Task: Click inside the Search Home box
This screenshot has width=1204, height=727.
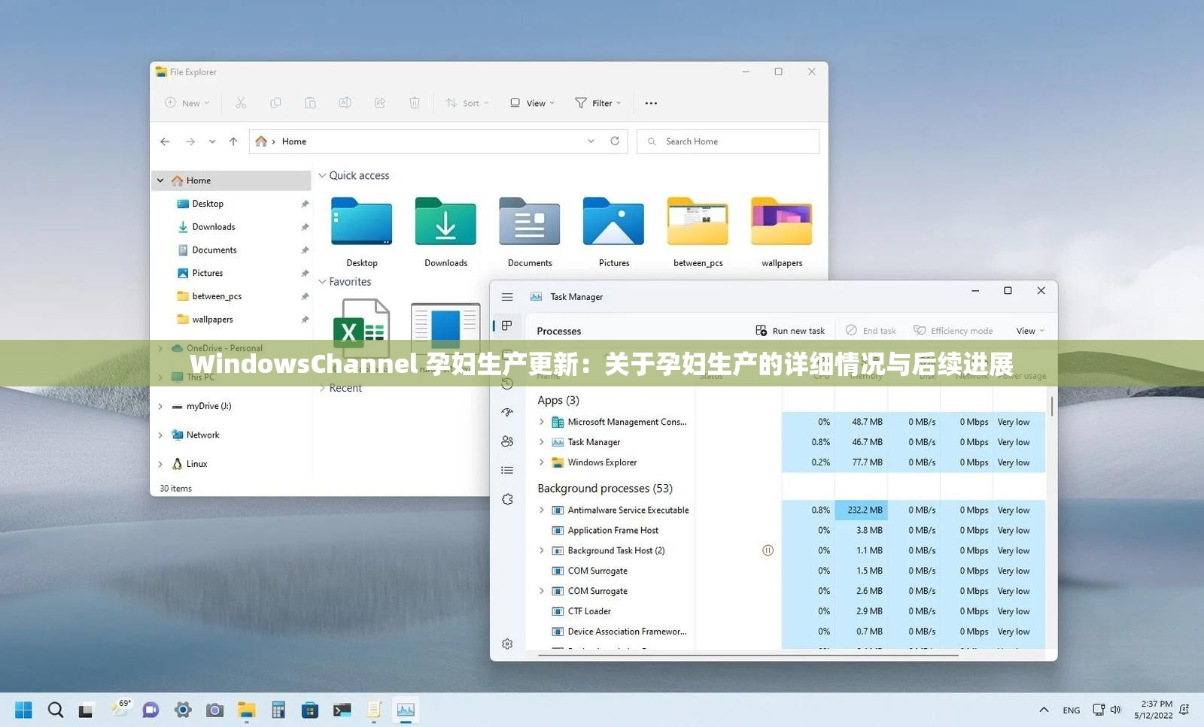Action: tap(727, 141)
